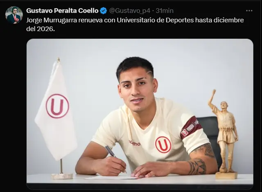Click the U emblem on the white flag
Image resolution: width=262 pixels, height=192 pixels.
(x=57, y=106)
